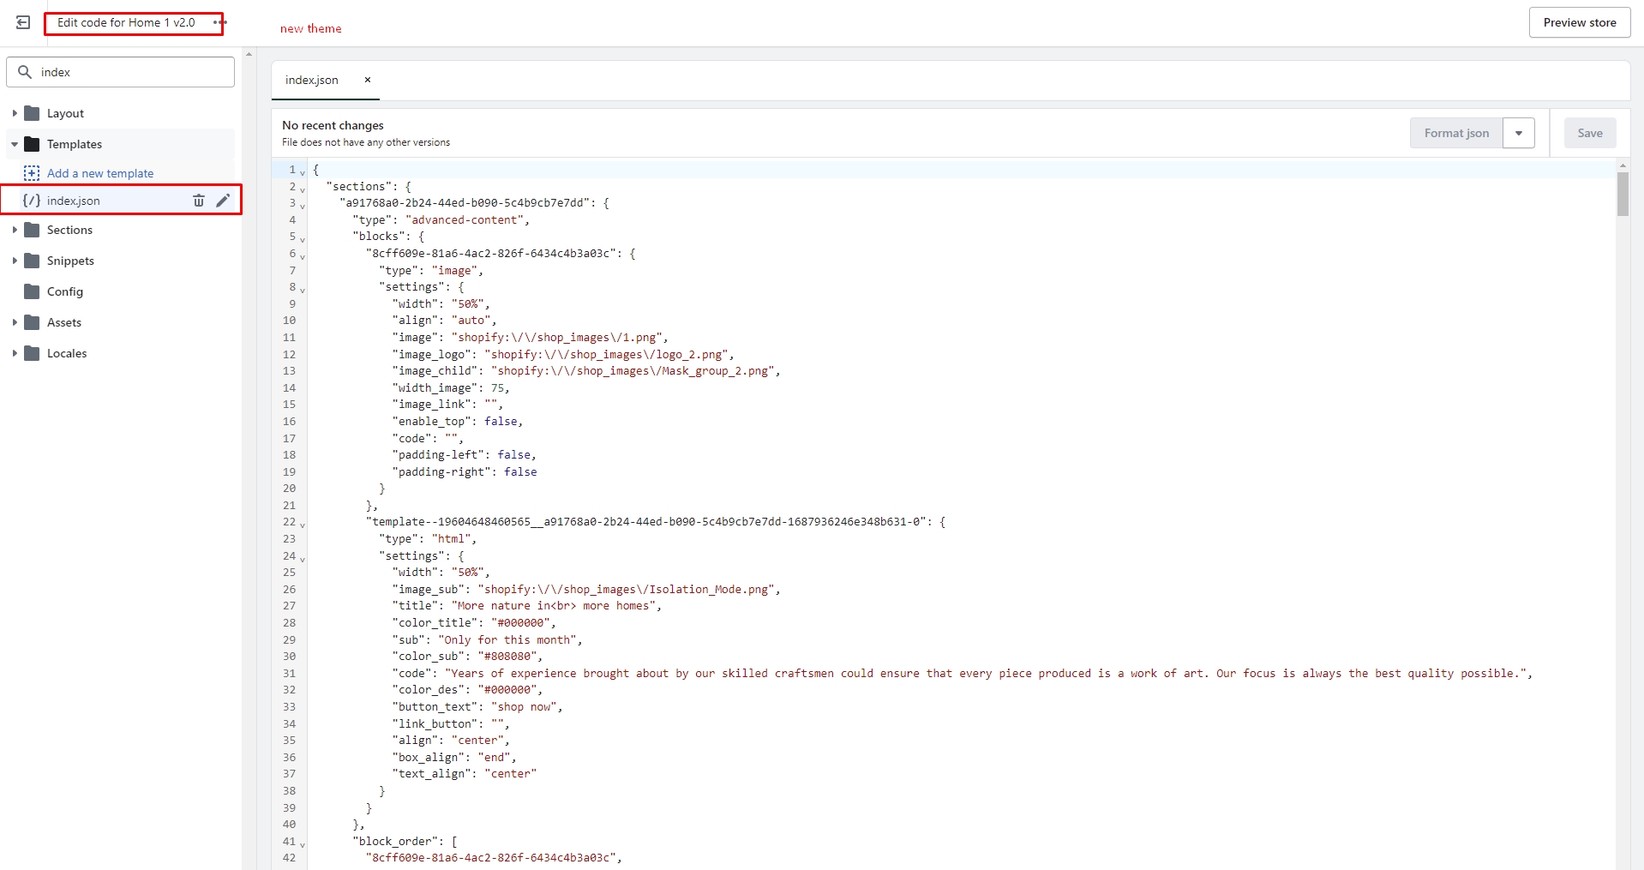Screen dimensions: 1644x870
Task: Rename index.json with the pencil icon
Action: click(223, 201)
